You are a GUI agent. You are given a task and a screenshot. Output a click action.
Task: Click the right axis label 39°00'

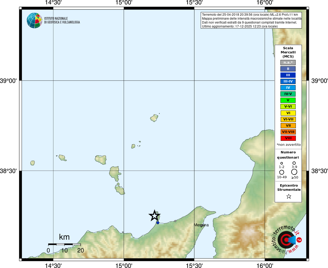tap(320, 81)
